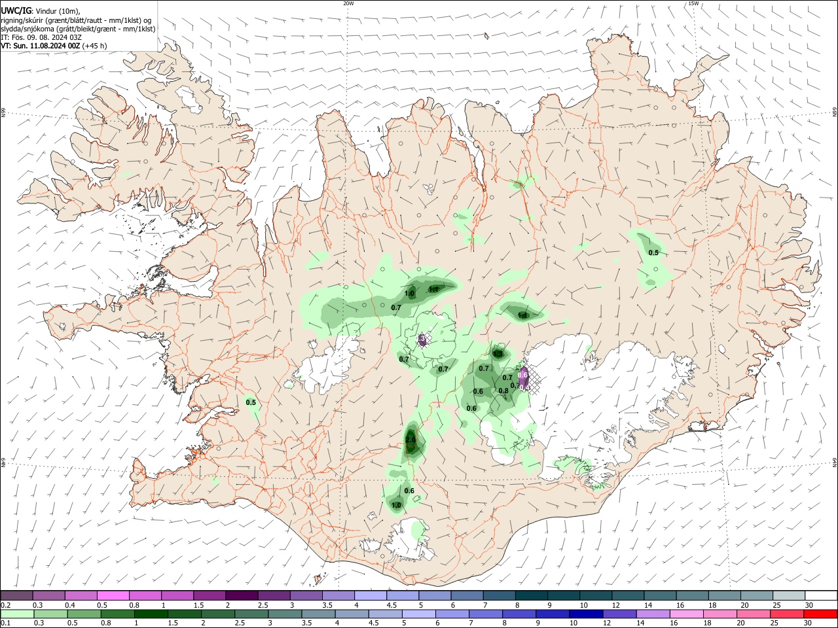
Task: Pick the pale green 0.1 rain legend swatch
Action: 16,614
